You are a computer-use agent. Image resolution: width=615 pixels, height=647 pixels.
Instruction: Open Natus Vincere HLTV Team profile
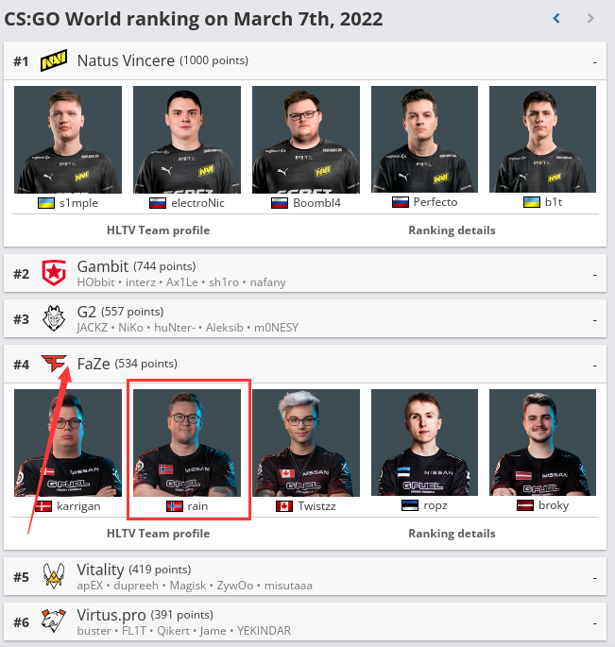click(x=158, y=230)
